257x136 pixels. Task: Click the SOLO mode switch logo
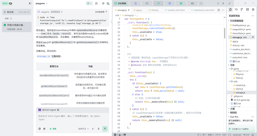coord(7,3)
